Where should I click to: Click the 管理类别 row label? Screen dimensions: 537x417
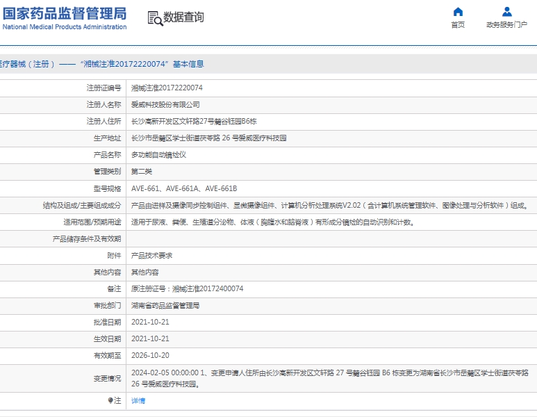[107, 172]
